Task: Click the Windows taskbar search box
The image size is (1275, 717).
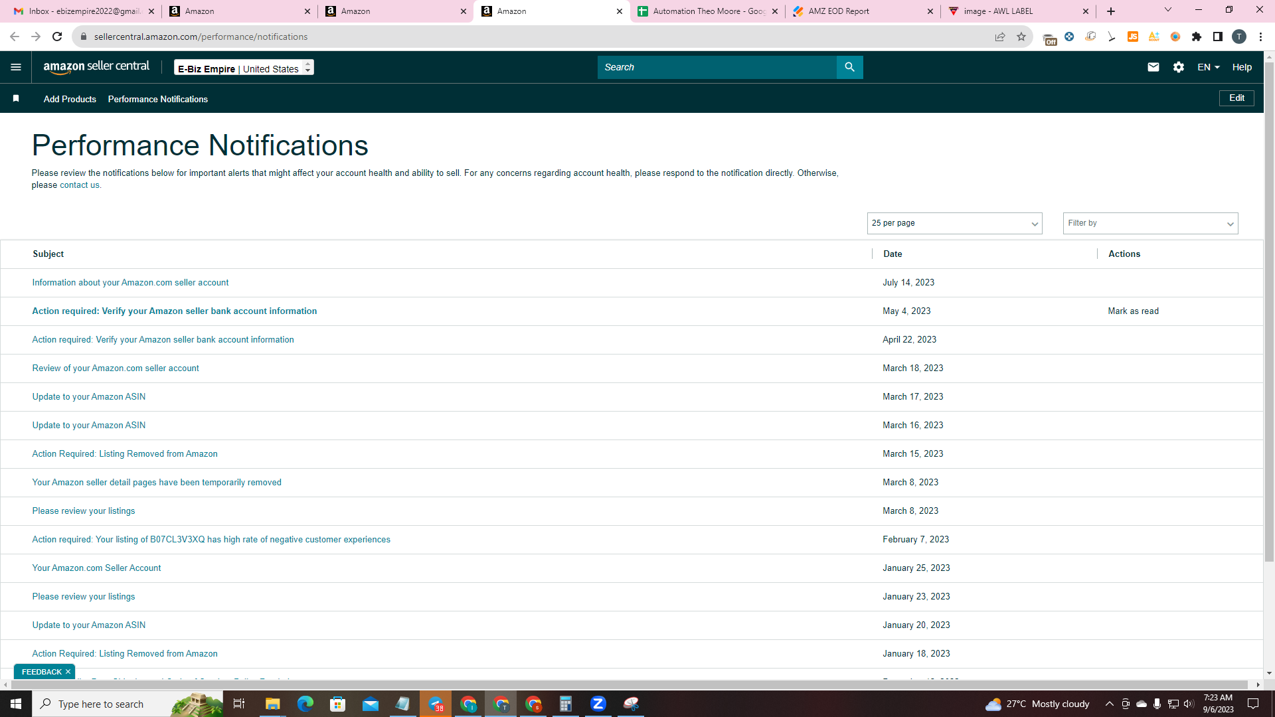Action: point(127,704)
